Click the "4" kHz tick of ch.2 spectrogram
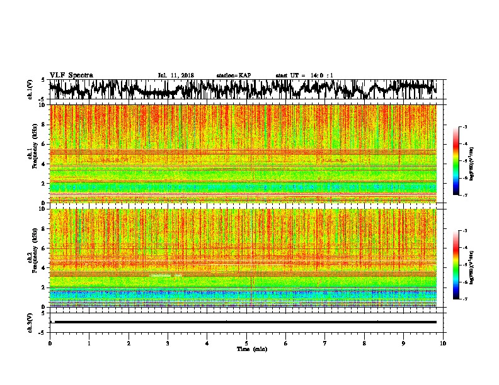Viewport: 499px width, 385px height. (x=45, y=268)
